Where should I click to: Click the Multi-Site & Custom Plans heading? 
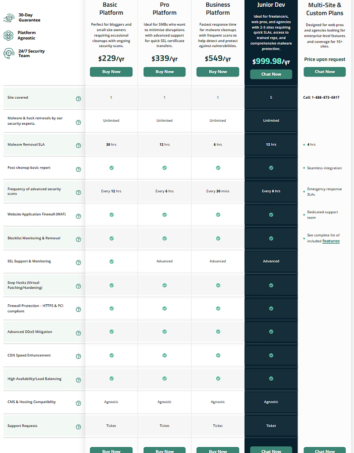(324, 9)
